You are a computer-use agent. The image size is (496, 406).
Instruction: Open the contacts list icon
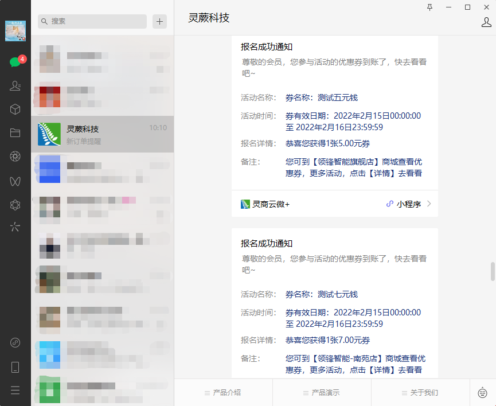(x=15, y=86)
